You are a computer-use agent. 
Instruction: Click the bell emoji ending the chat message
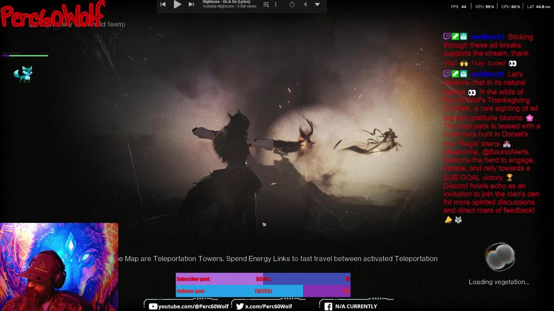pos(448,220)
